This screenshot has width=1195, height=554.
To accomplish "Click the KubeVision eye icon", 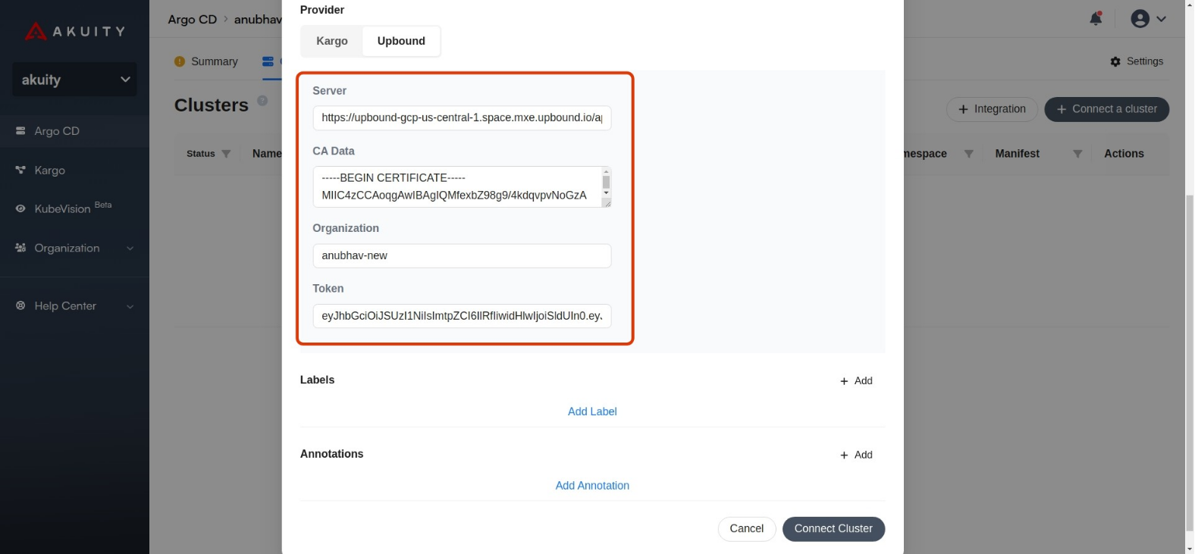I will [x=20, y=208].
